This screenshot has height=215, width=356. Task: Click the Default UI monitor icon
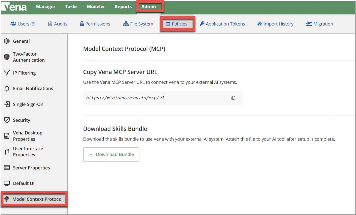pyautogui.click(x=7, y=183)
